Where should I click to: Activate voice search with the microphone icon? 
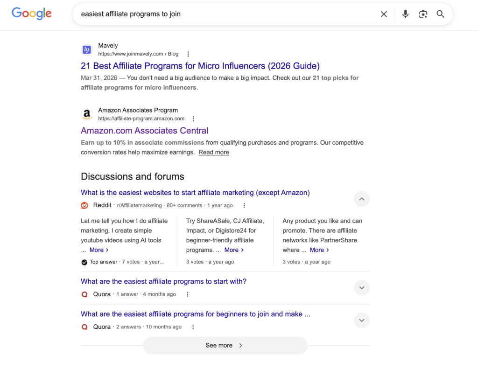point(405,14)
